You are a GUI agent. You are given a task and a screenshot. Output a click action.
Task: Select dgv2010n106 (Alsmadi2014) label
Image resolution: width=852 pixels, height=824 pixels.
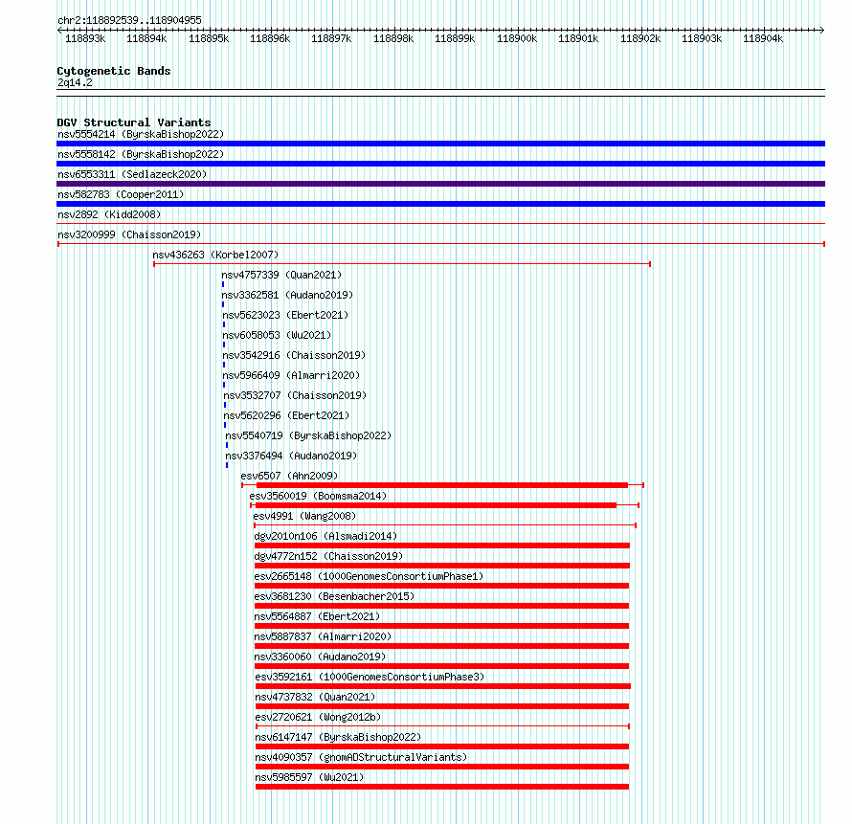click(325, 536)
